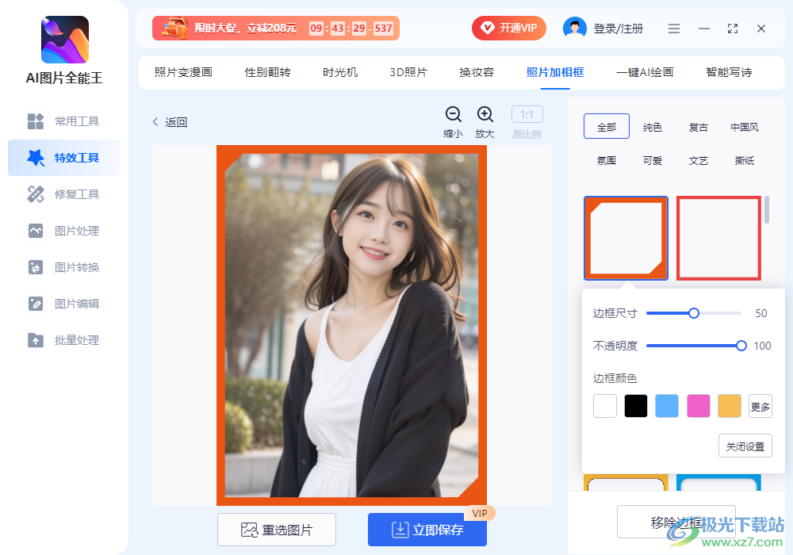This screenshot has width=793, height=555.
Task: Zoom in using the 放大 magnifier icon
Action: click(485, 113)
